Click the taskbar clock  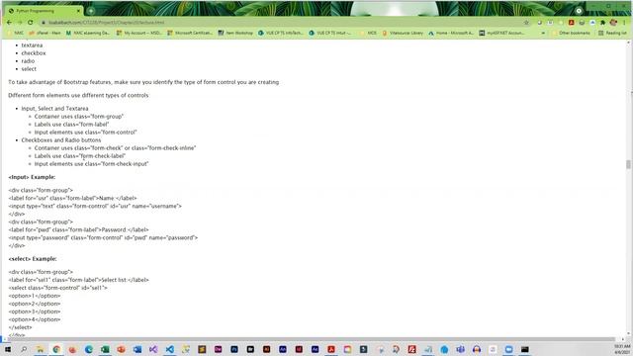(621, 349)
